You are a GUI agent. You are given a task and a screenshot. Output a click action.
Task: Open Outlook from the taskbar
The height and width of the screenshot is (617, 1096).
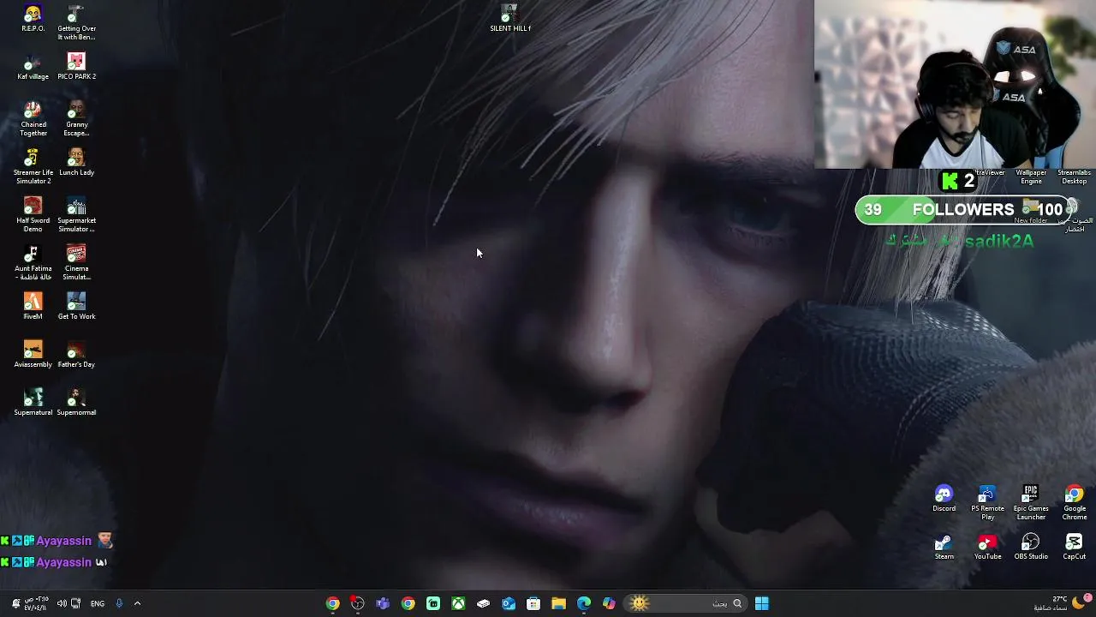(509, 603)
